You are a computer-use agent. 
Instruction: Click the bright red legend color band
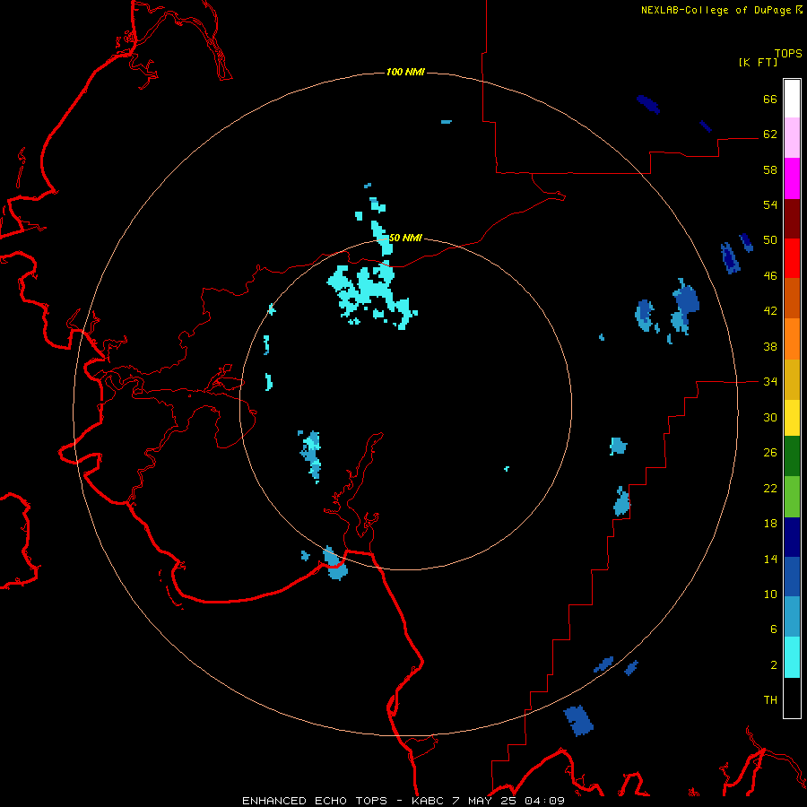792,258
